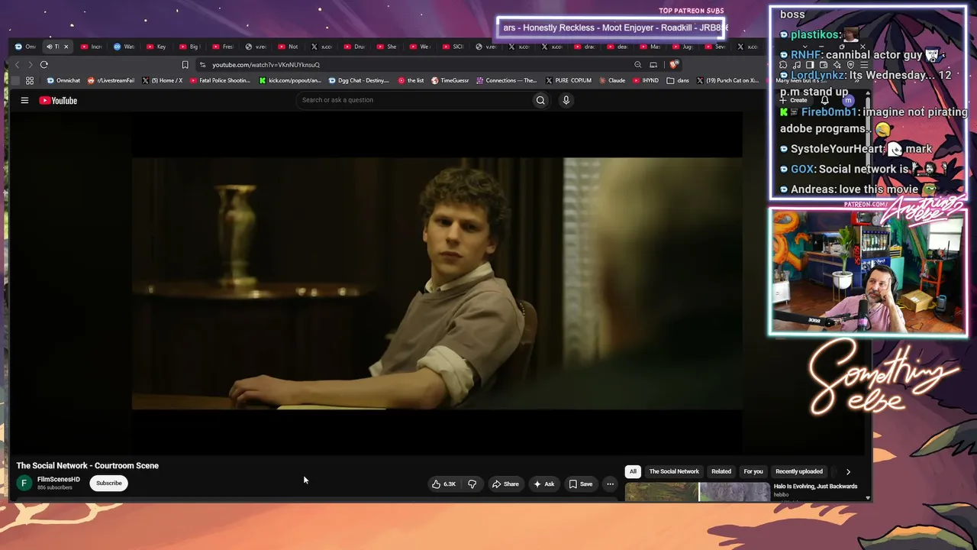This screenshot has width=977, height=550.
Task: Open the PURE COPIUM bookmark
Action: pyautogui.click(x=568, y=80)
